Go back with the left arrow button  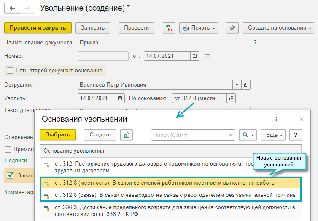click(12, 8)
